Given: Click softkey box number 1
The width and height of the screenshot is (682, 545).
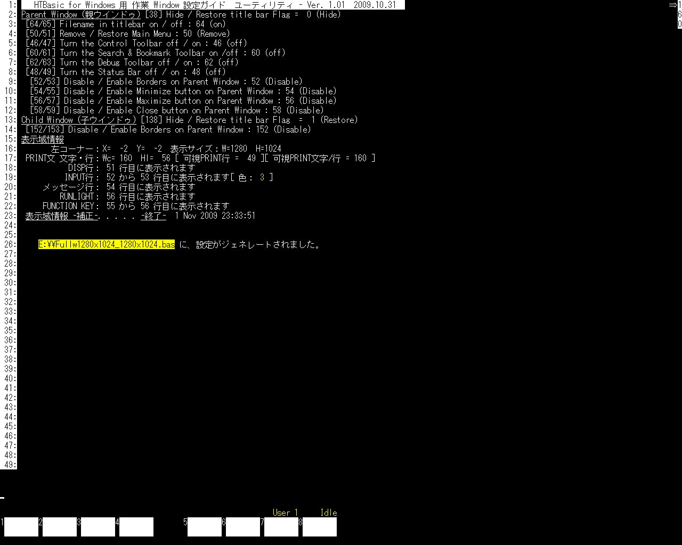Looking at the screenshot, I should (21, 526).
